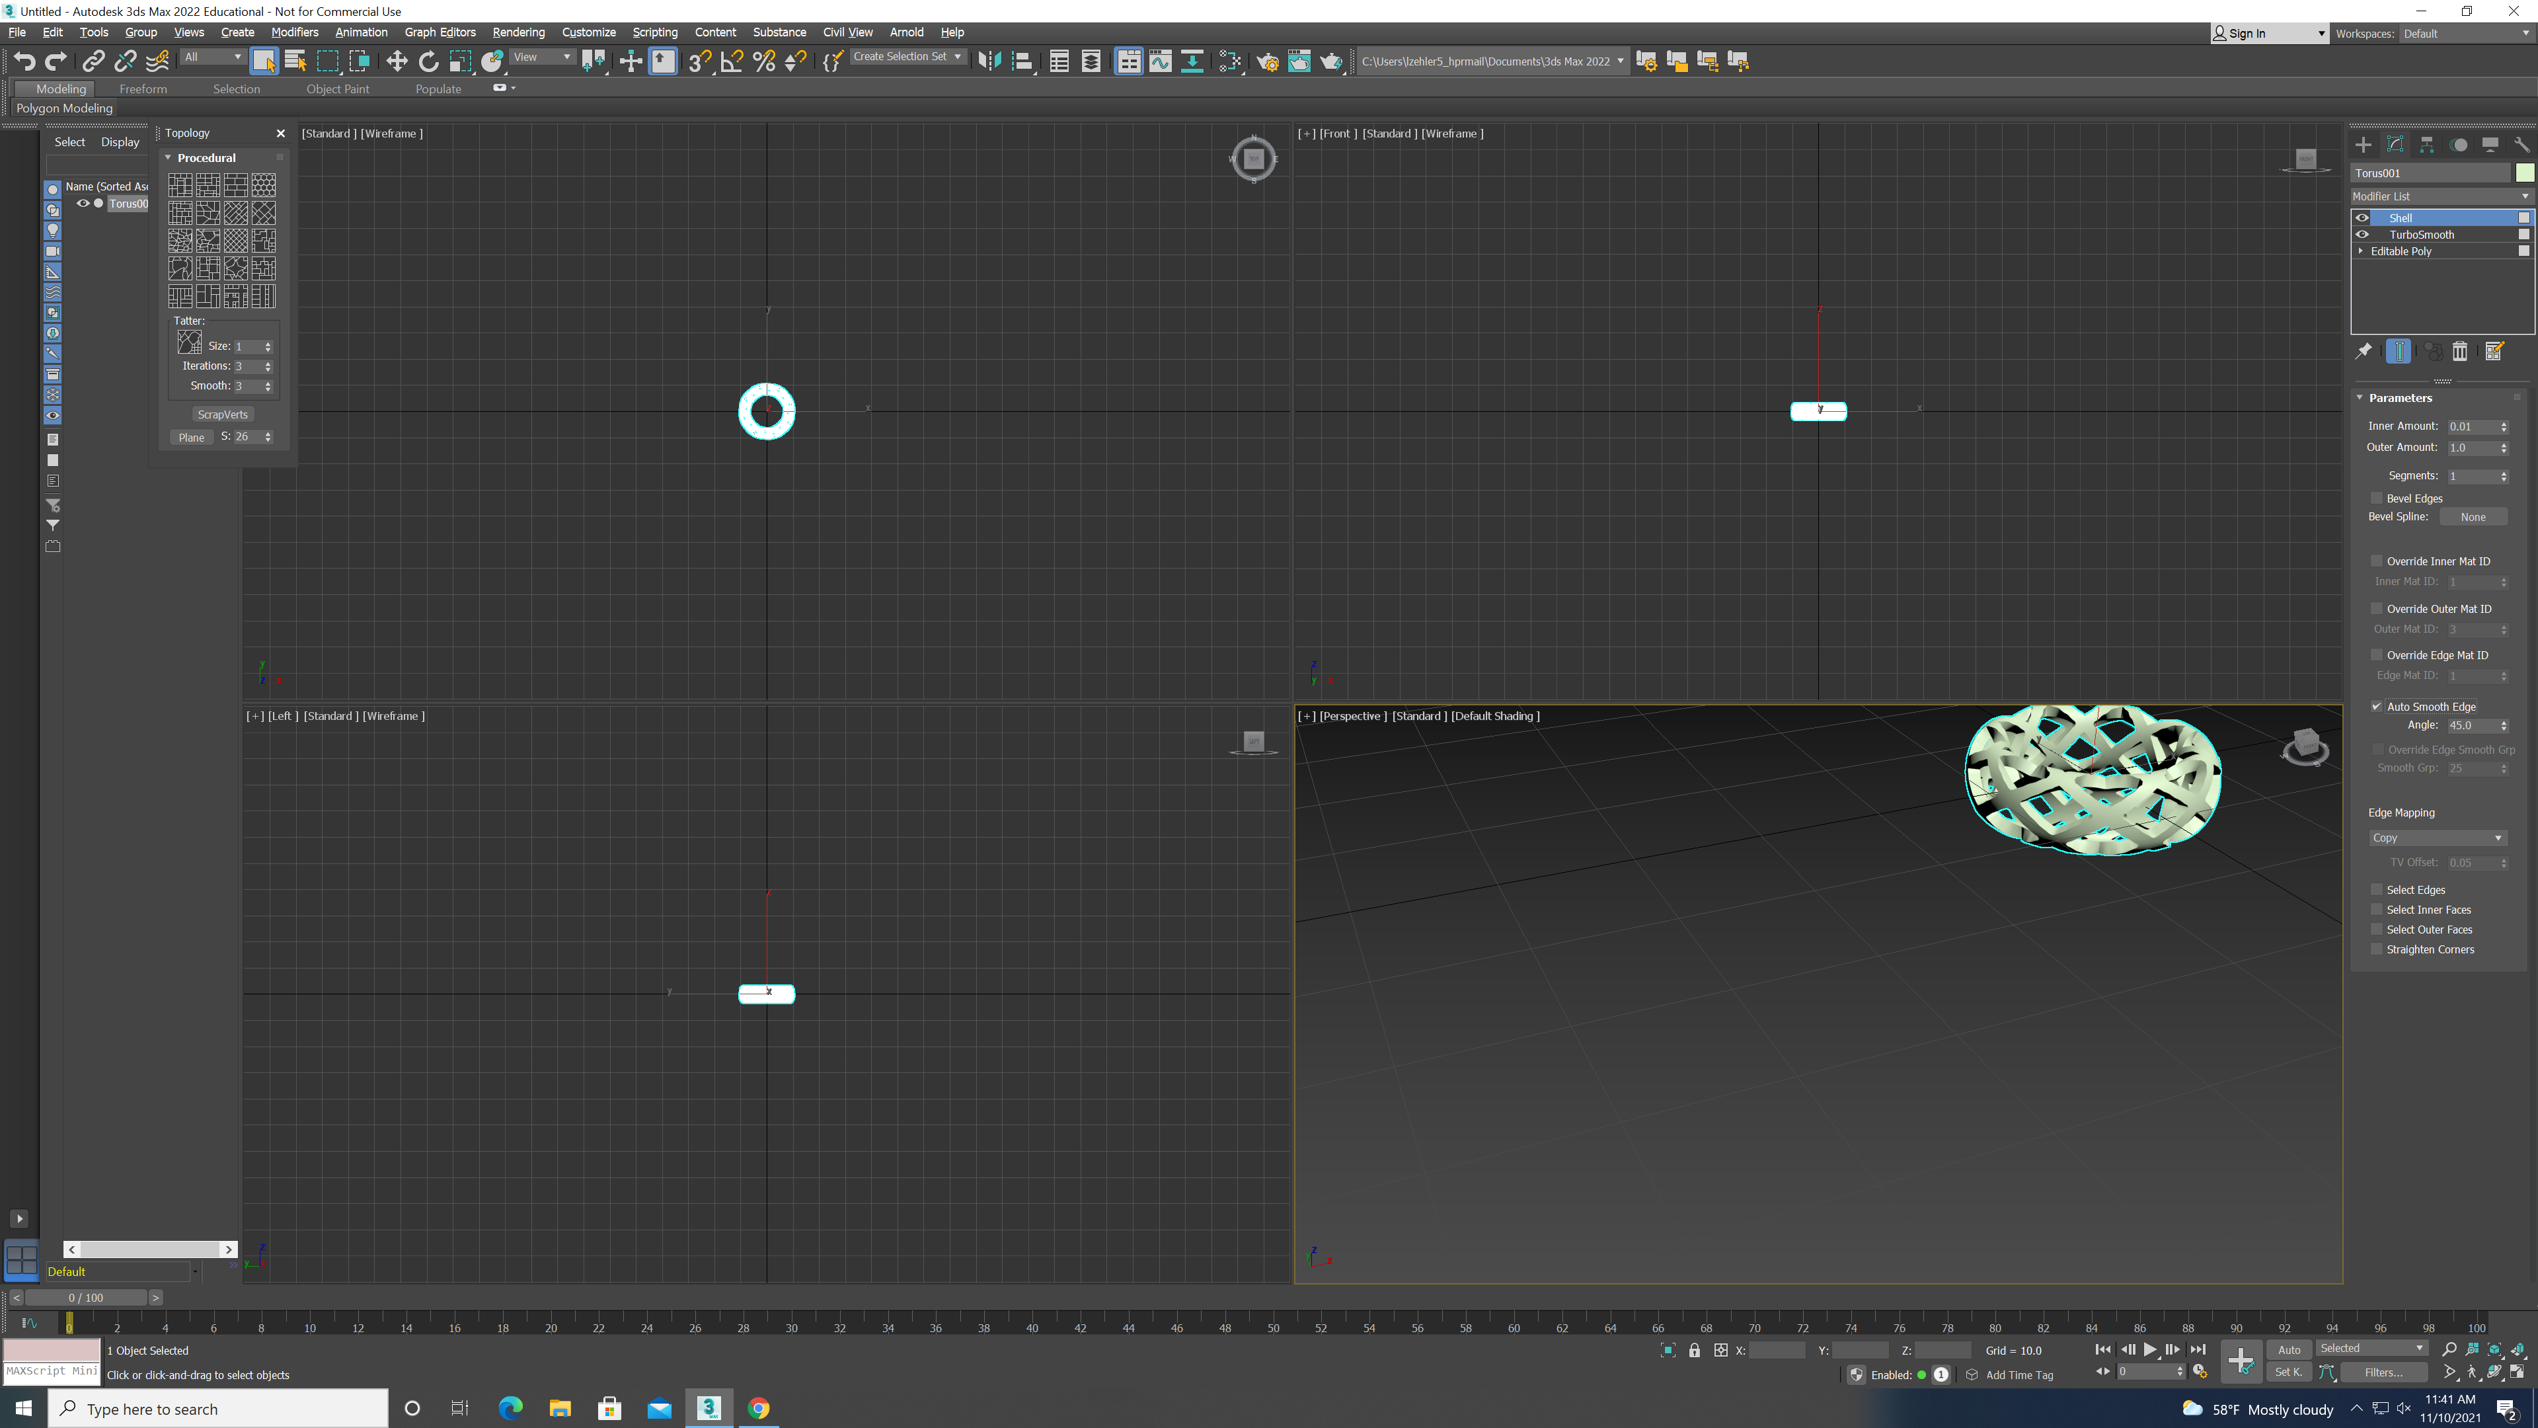Screen dimensions: 2538x1428
Task: Open 3ds Max from the taskbar
Action: (x=709, y=1408)
